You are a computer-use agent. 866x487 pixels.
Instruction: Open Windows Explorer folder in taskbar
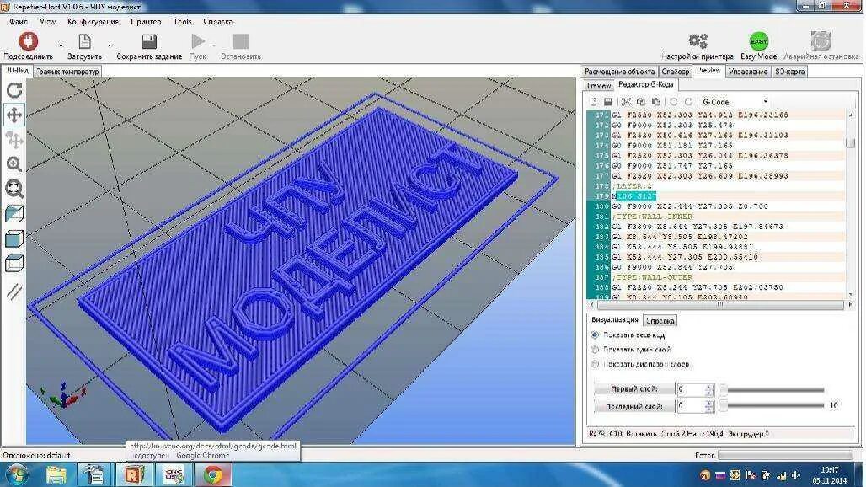(x=56, y=475)
